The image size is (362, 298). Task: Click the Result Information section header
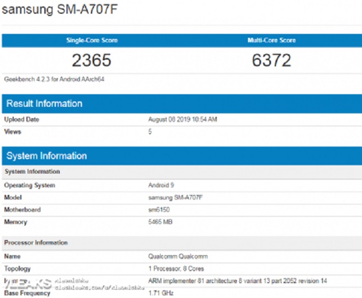pyautogui.click(x=44, y=104)
